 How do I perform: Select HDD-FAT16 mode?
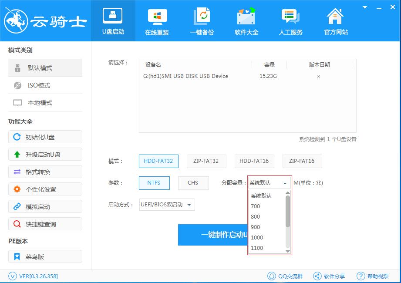[254, 161]
